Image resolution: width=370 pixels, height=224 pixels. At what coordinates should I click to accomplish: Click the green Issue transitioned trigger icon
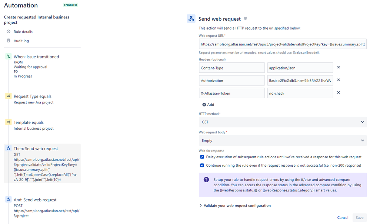pyautogui.click(x=9, y=57)
